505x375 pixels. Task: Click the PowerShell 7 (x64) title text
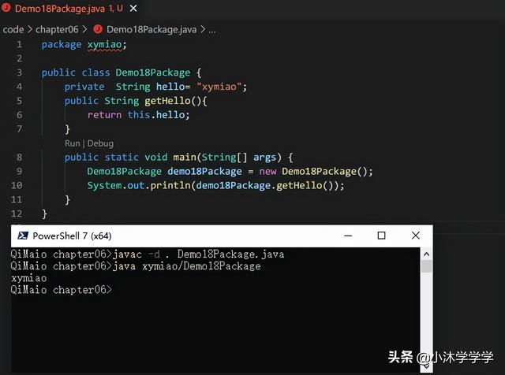tap(72, 236)
